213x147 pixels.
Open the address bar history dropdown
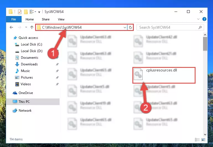[x=125, y=28]
